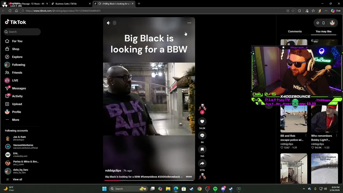
Task: Open a new browser tab
Action: [x=139, y=4]
